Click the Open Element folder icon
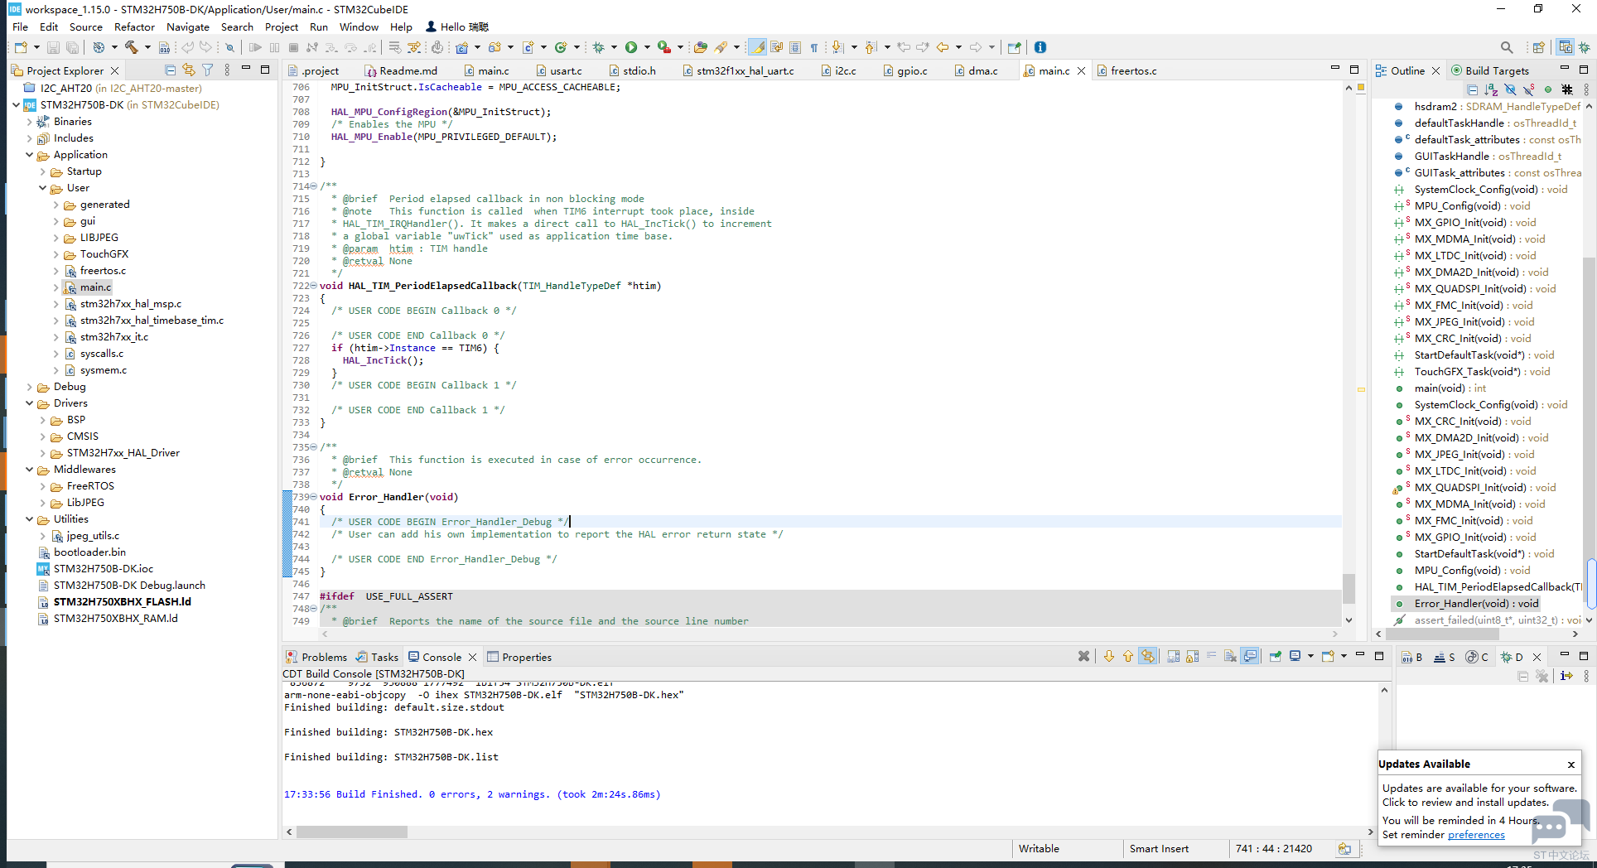 [701, 47]
